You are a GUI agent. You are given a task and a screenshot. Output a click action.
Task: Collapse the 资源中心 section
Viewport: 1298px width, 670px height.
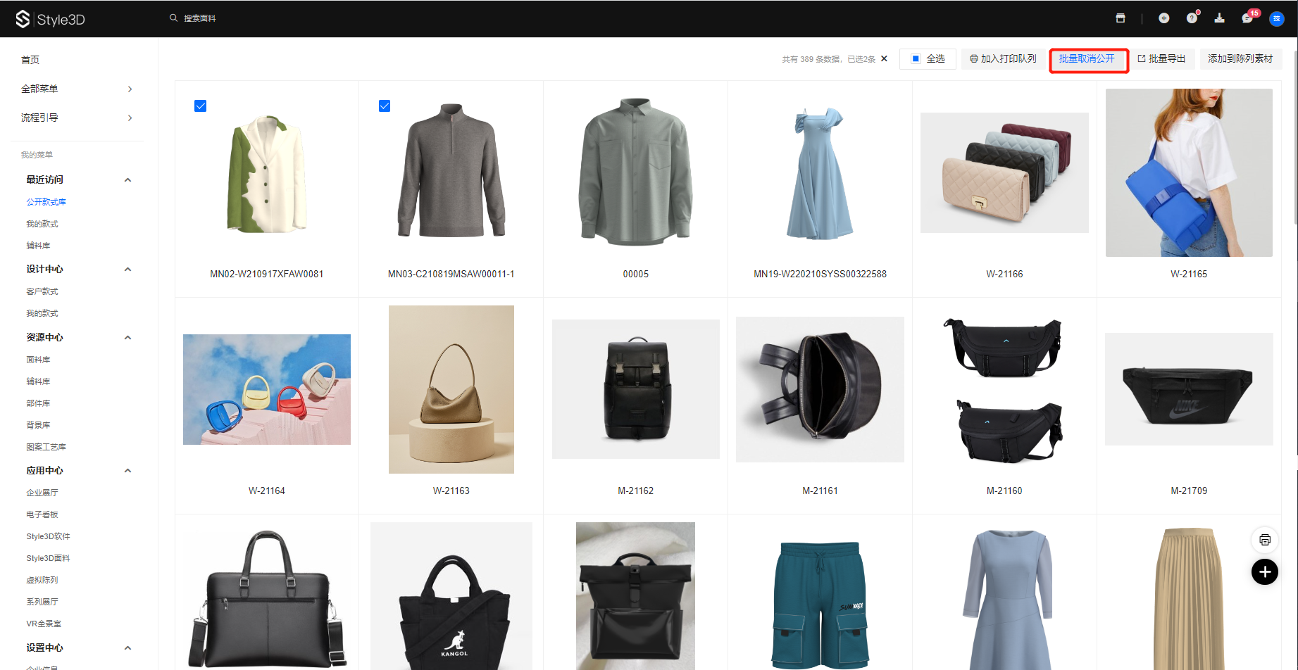click(x=127, y=338)
